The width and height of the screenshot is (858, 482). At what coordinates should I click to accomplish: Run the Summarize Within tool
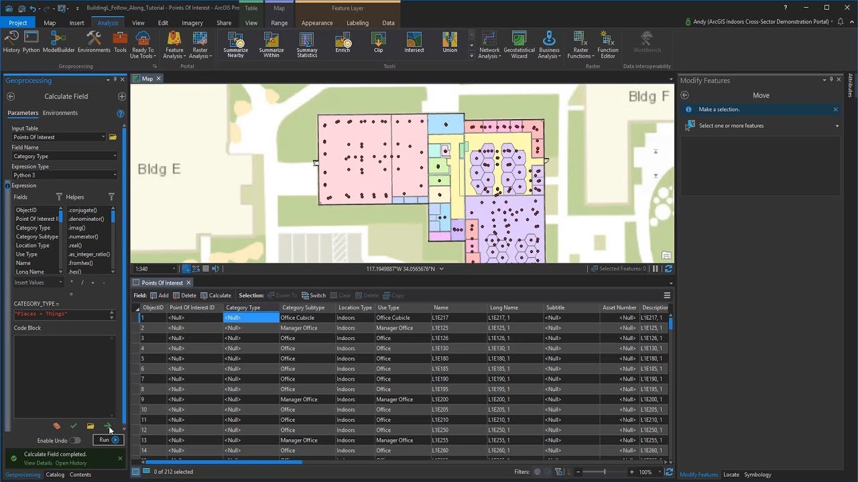[271, 45]
